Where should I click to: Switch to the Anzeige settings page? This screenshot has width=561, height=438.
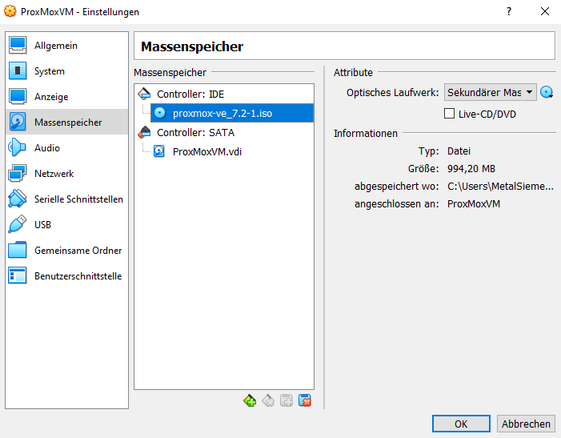66,97
